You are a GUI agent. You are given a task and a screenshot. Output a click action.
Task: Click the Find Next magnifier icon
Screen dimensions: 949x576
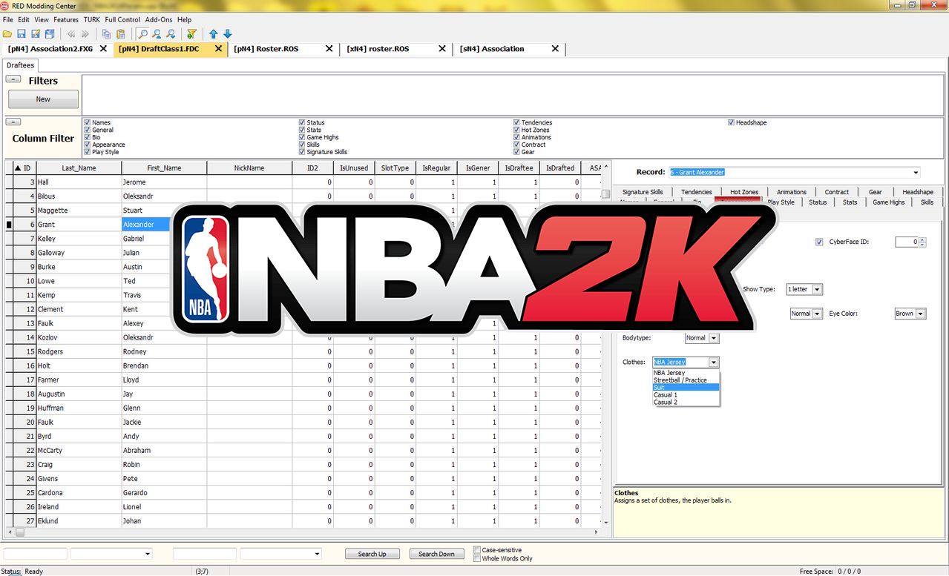click(x=171, y=34)
